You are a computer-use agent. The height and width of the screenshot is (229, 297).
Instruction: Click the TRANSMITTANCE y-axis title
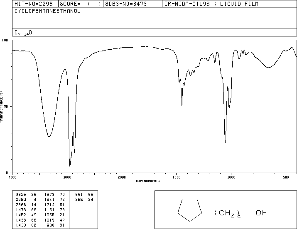click(1, 107)
